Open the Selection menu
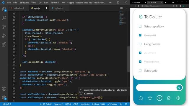The width and height of the screenshot is (189, 106). pos(24,3)
